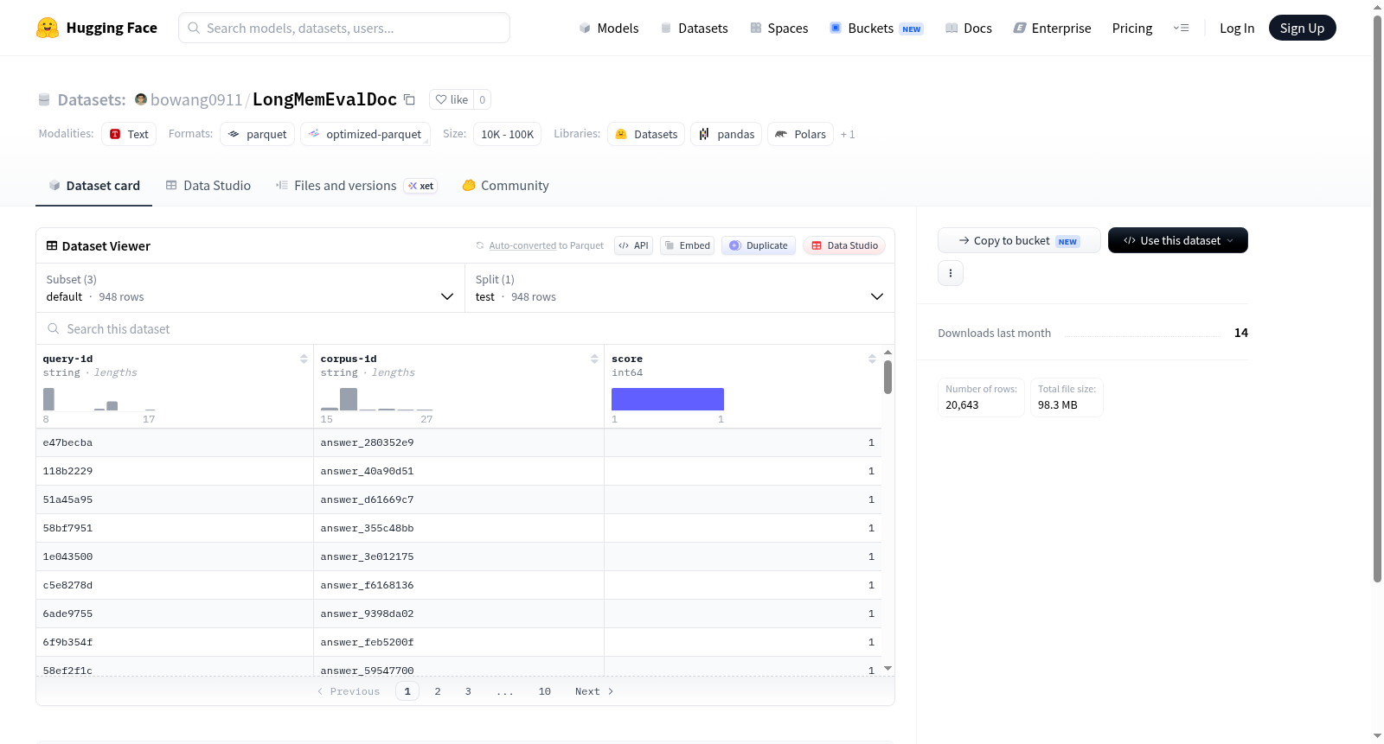
Task: Click the Sign Up button
Action: 1302,28
